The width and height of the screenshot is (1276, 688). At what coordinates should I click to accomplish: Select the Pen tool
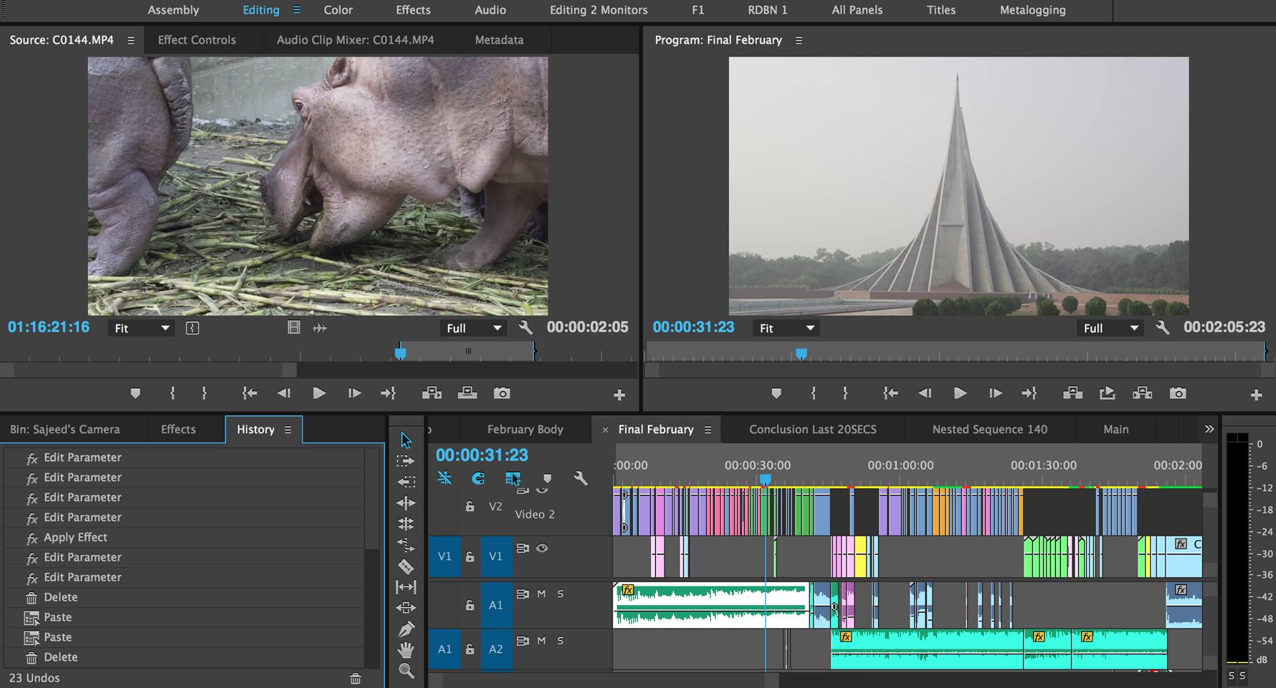tap(406, 629)
